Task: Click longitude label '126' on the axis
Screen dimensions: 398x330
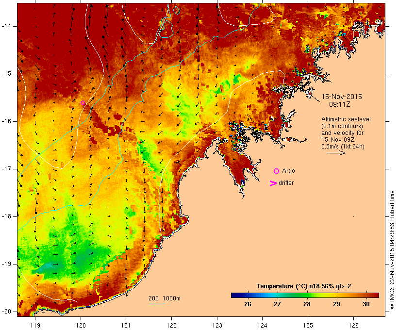Action: coord(353,326)
